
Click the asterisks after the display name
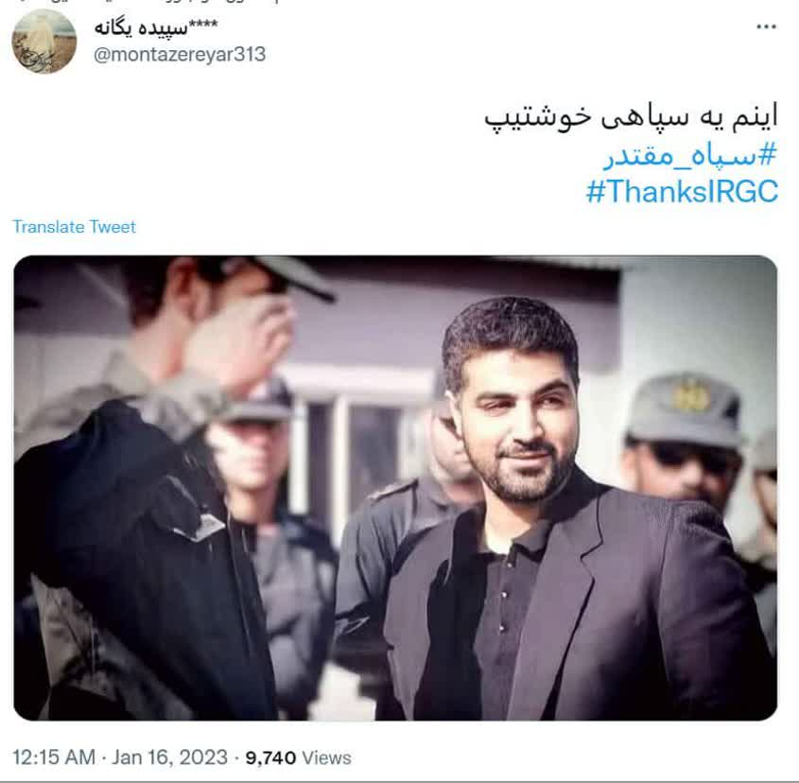click(x=202, y=25)
